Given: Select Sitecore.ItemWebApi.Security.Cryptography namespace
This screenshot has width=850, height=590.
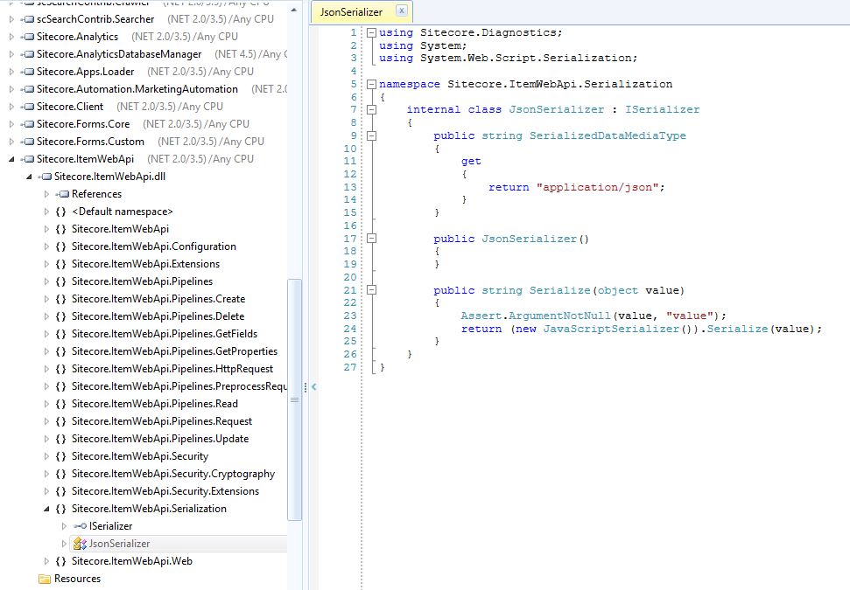Looking at the screenshot, I should coord(173,474).
